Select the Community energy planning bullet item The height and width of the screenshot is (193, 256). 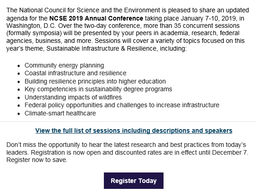point(64,65)
